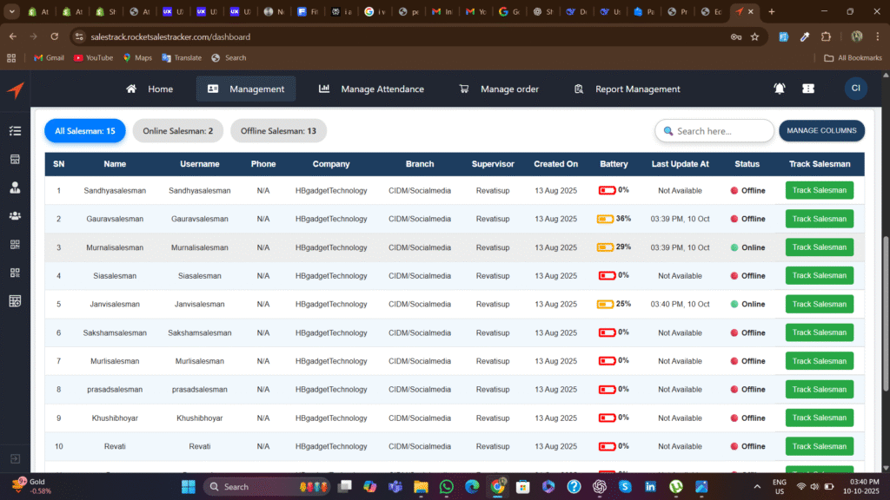Viewport: 890px width, 500px height.
Task: Click the MANAGE COLUMNS button
Action: pos(821,131)
